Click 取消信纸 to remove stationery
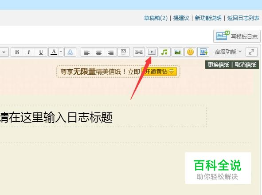This screenshot has width=262, height=195. pyautogui.click(x=246, y=65)
